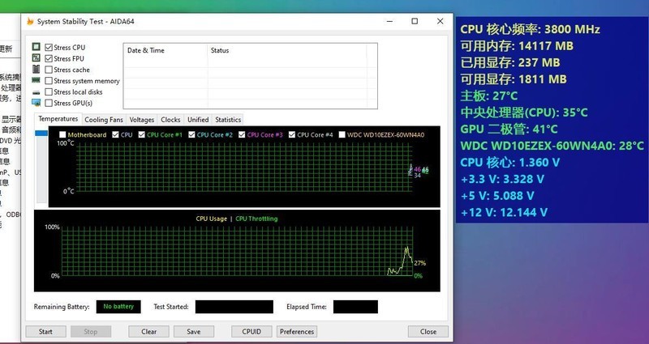649x344 pixels.
Task: Hide CPU Core #3 temperature line
Action: coord(242,134)
